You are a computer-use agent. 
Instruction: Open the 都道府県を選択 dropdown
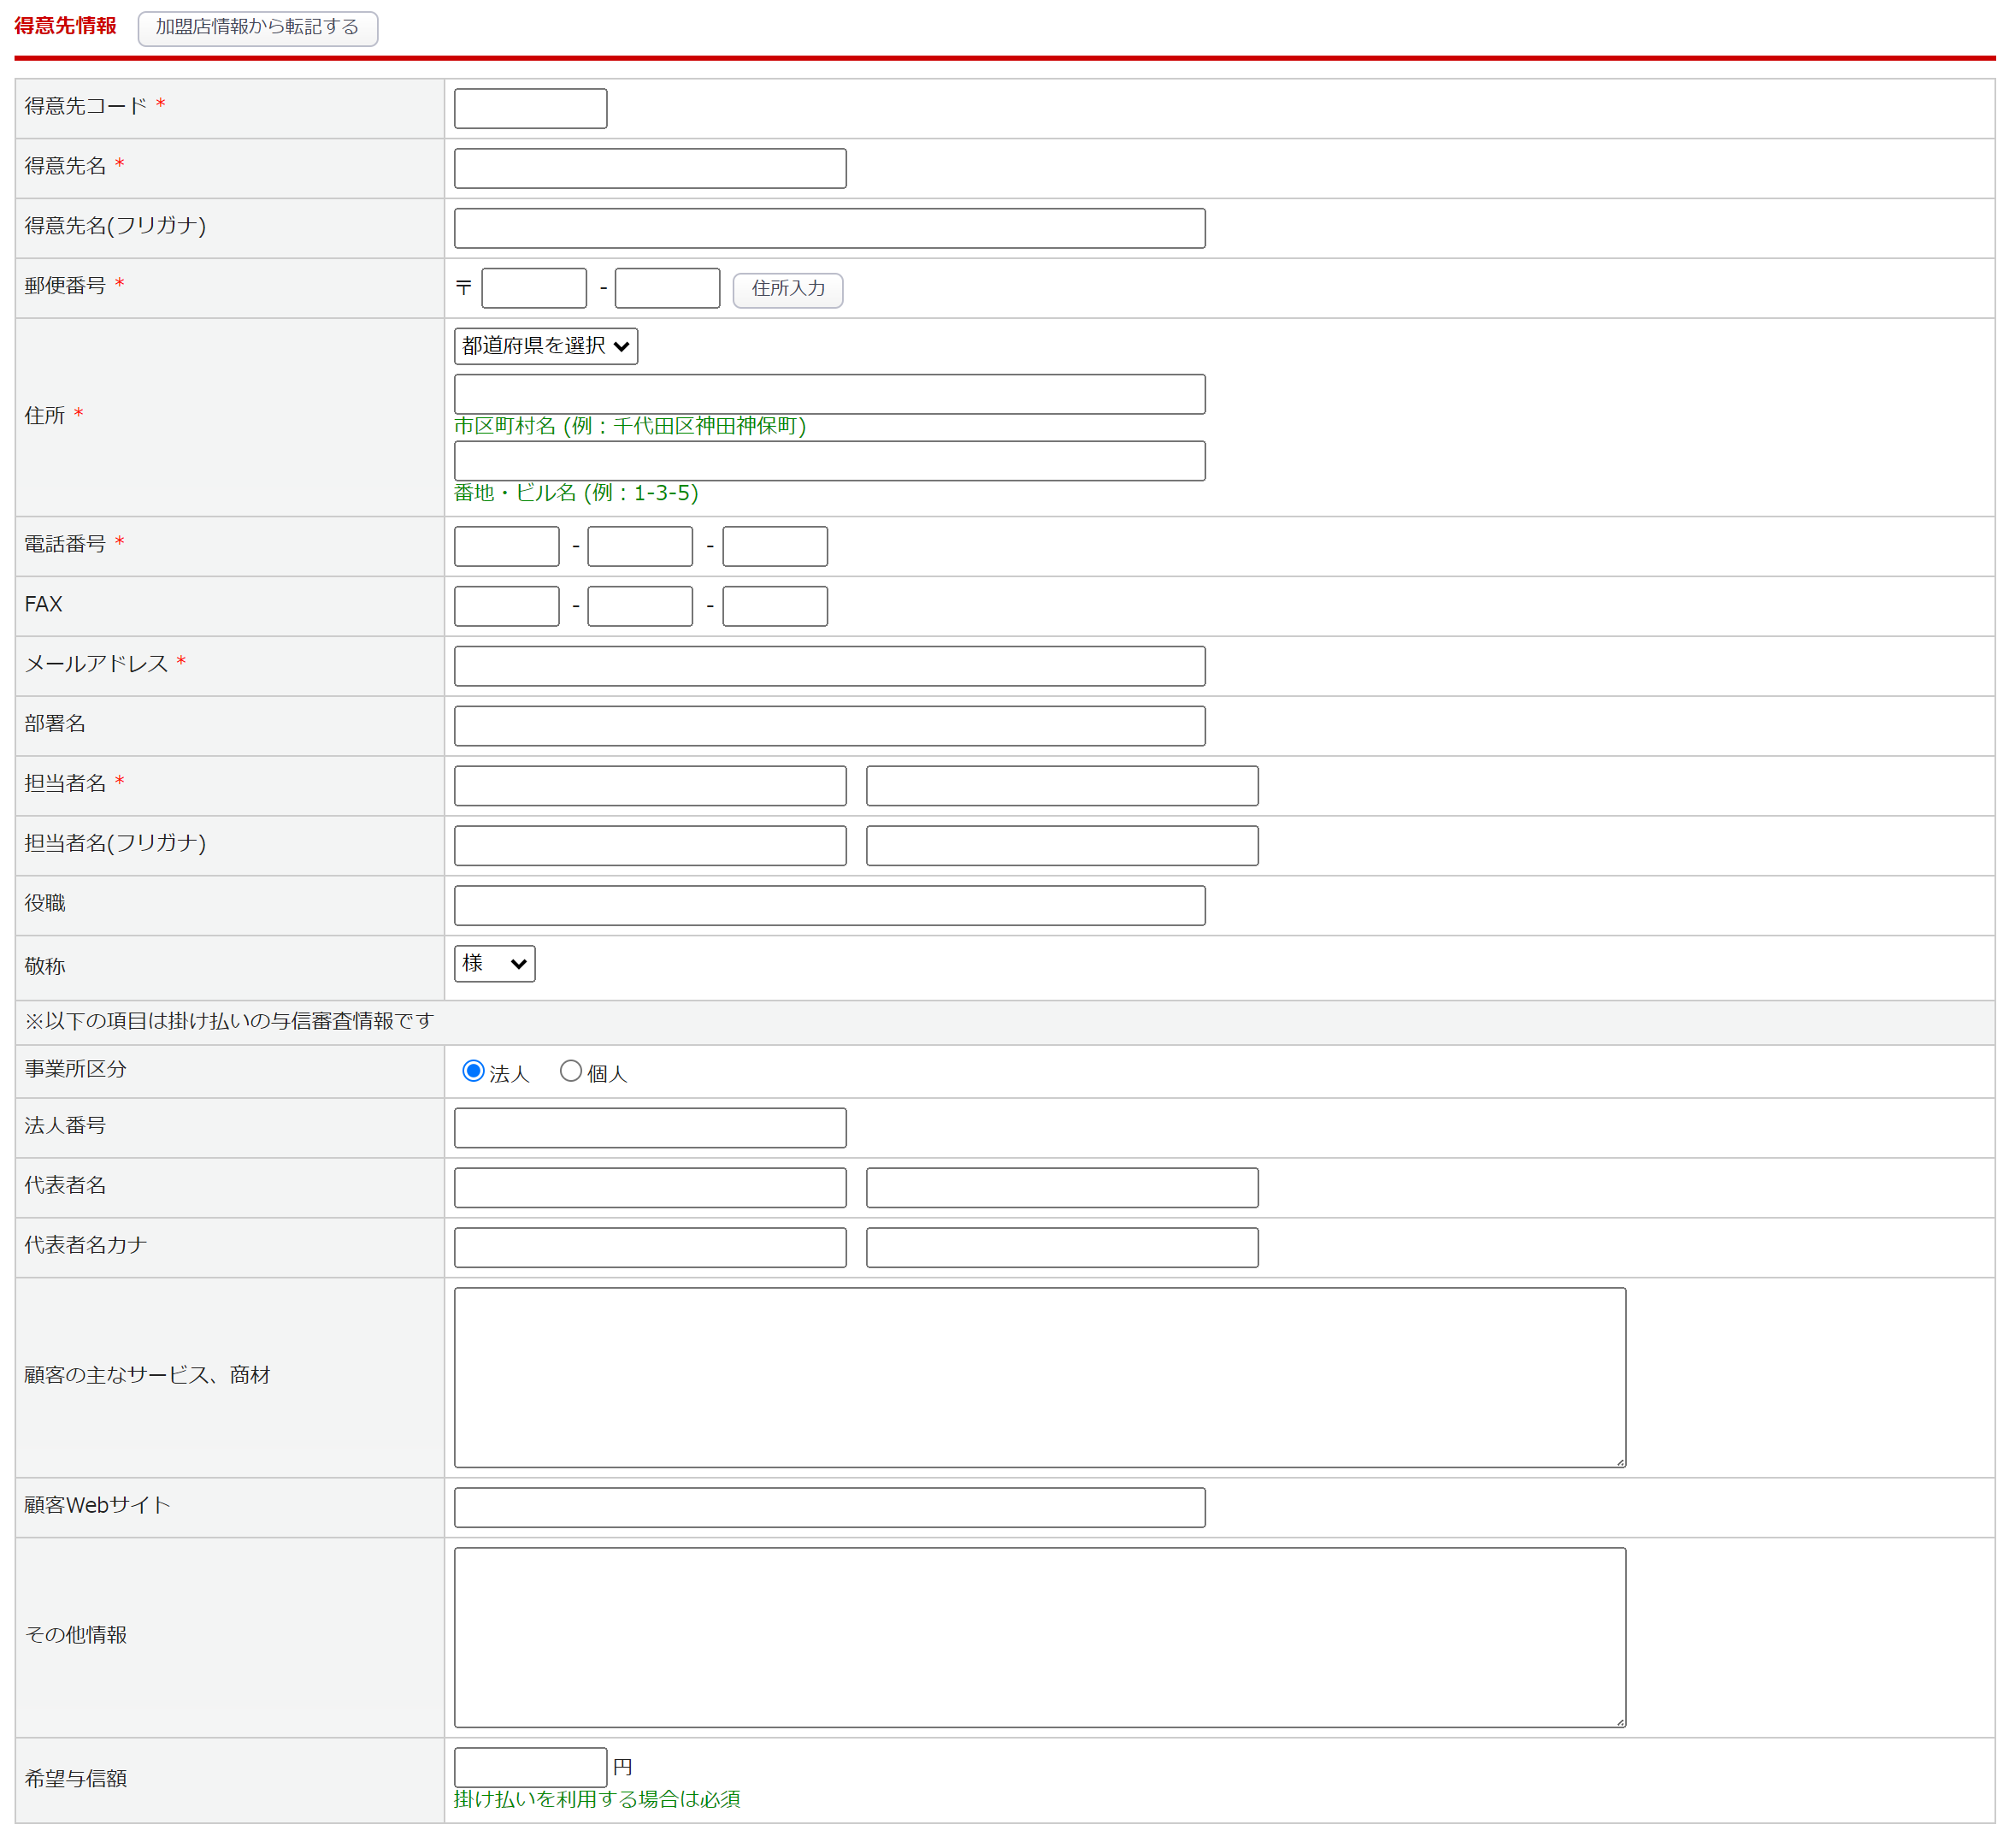coord(545,346)
